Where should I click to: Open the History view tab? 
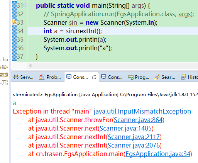(190, 77)
